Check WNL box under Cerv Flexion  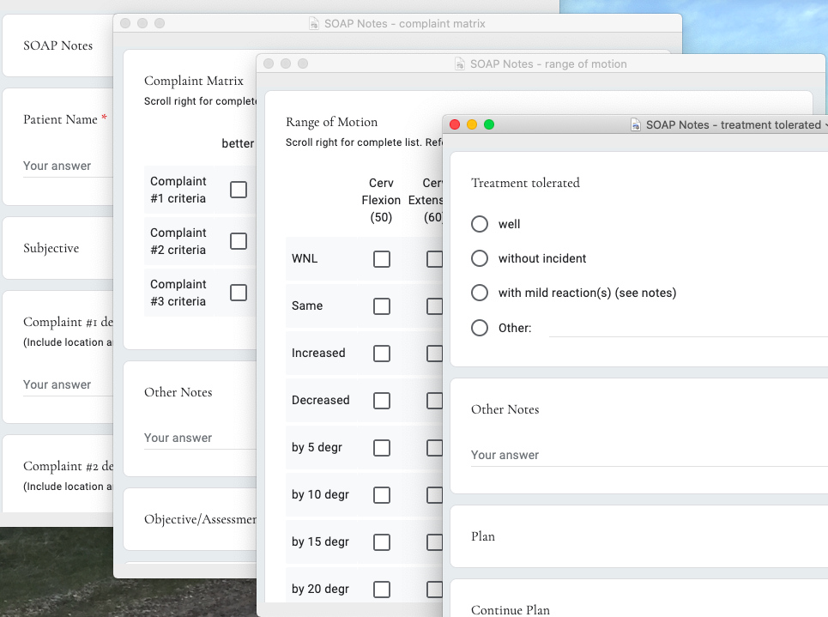382,259
